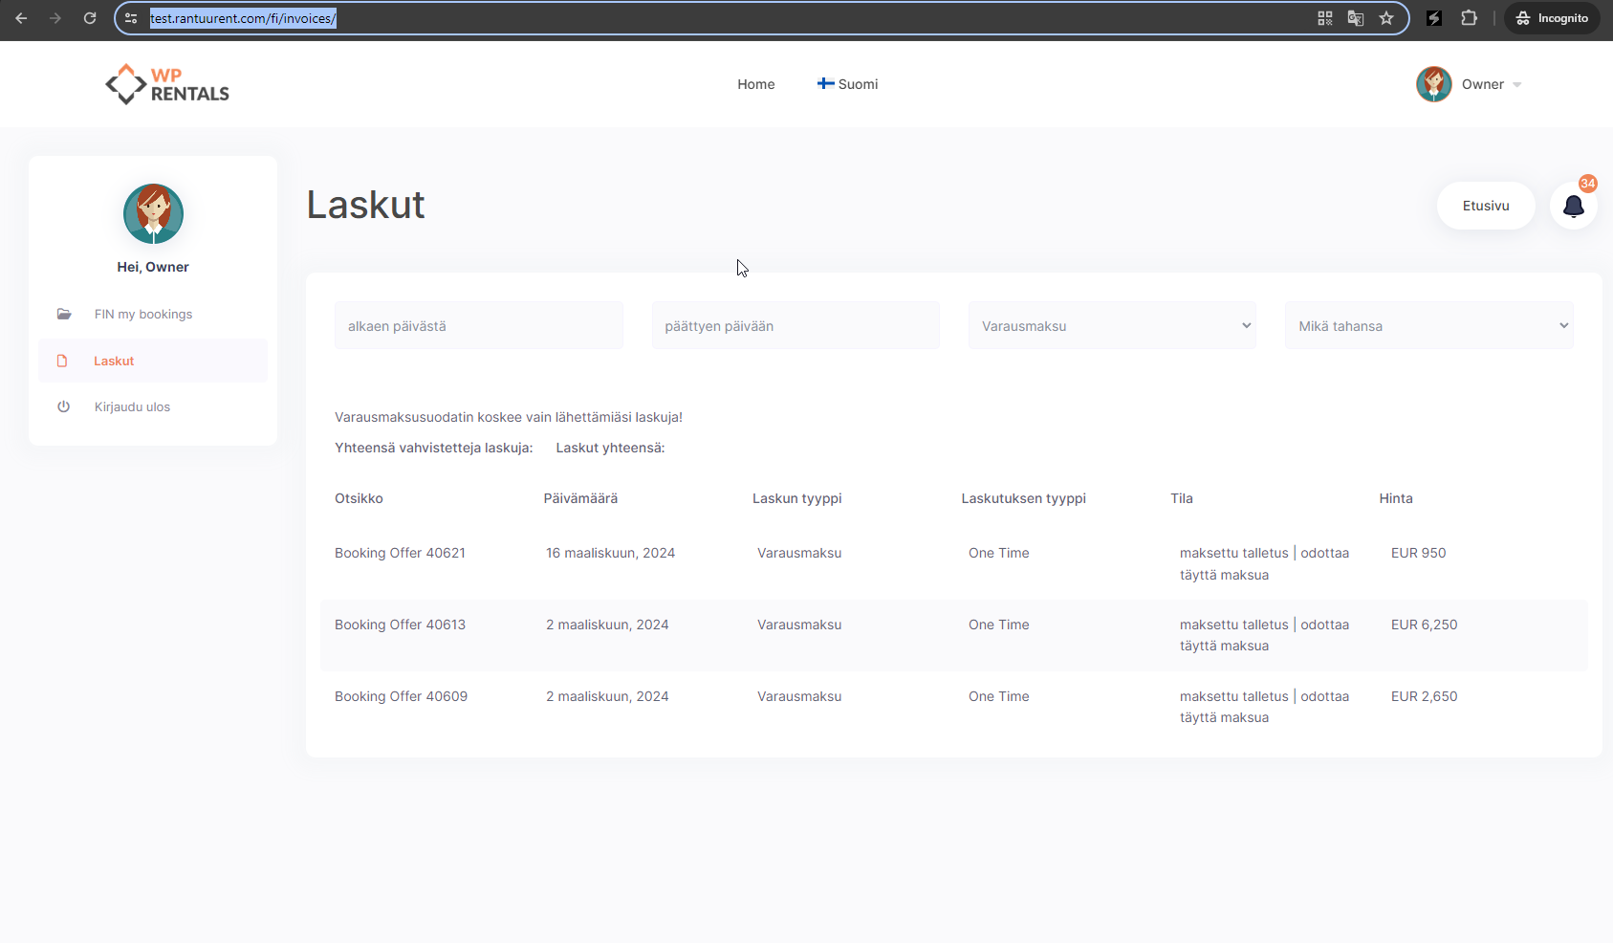1613x943 pixels.
Task: Click the QR code icon in address bar
Action: tap(1325, 18)
